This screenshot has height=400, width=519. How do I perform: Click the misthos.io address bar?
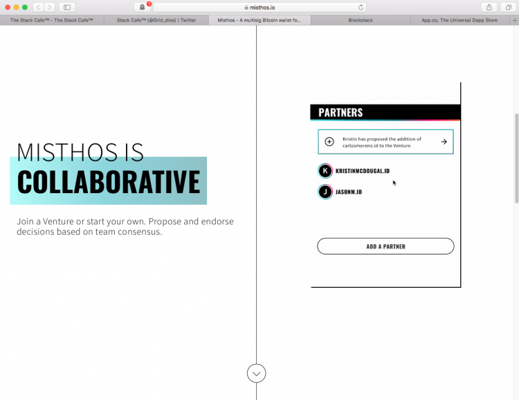[259, 8]
